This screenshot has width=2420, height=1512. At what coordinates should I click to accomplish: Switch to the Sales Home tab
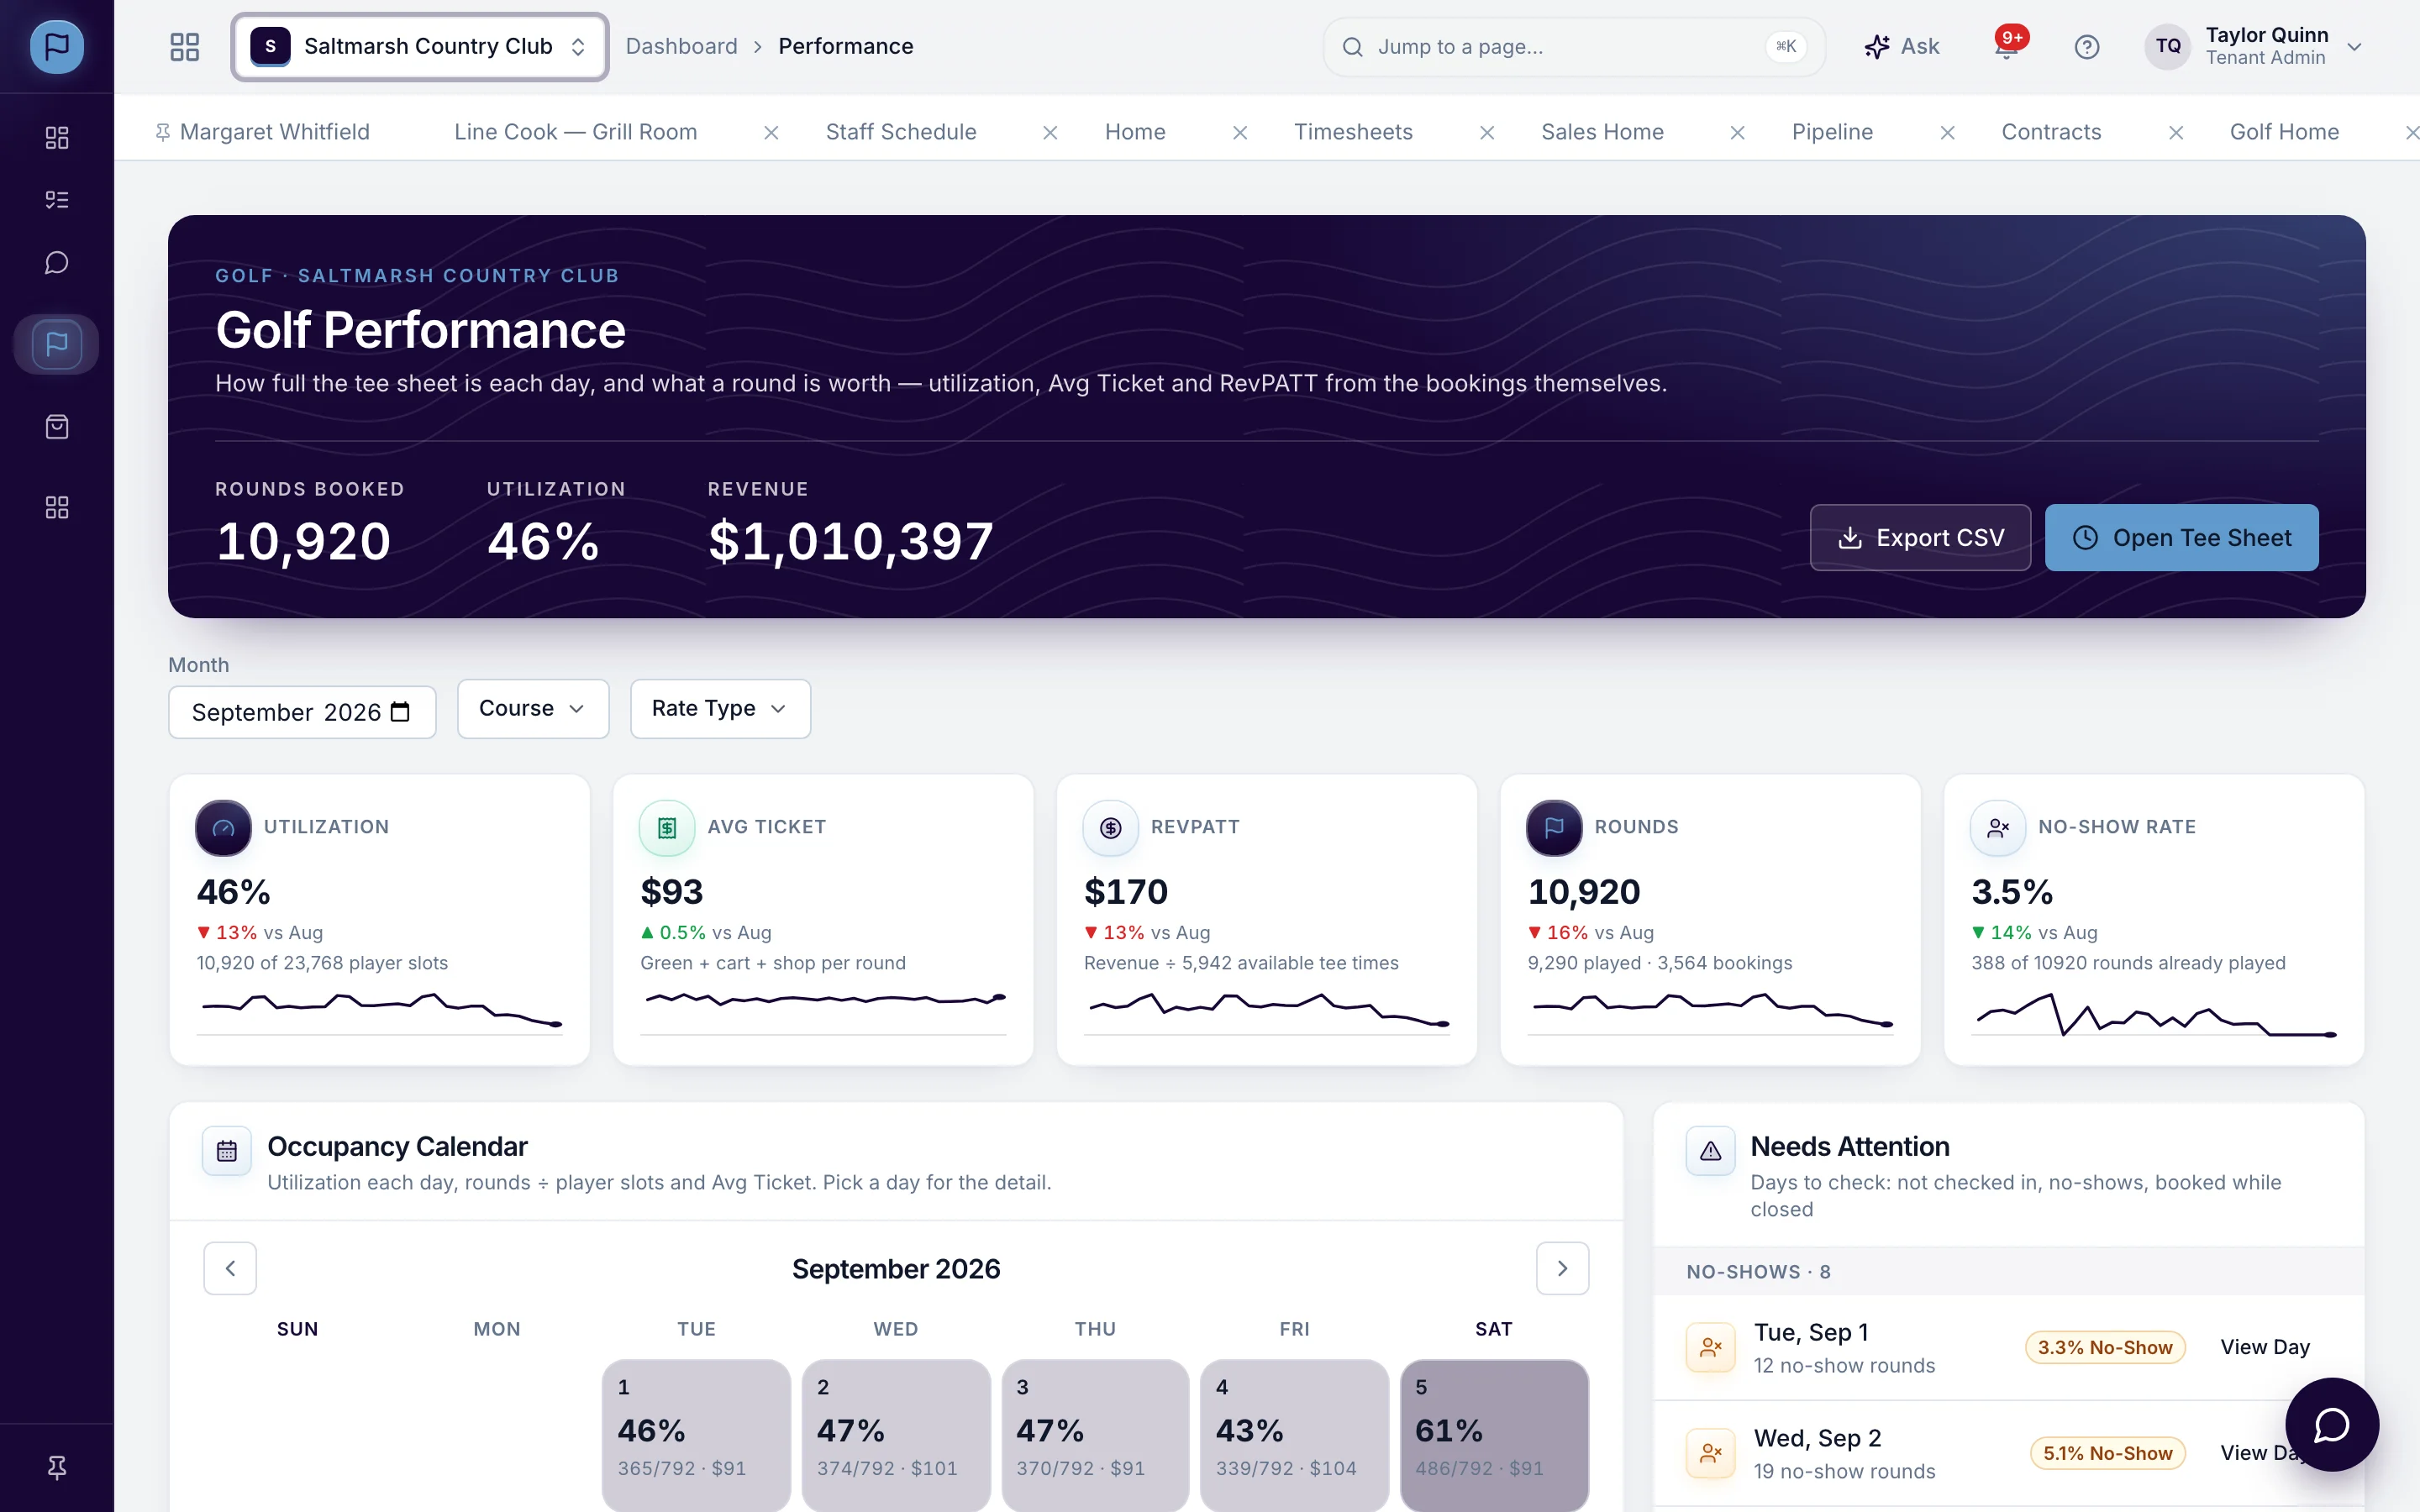[x=1602, y=132]
